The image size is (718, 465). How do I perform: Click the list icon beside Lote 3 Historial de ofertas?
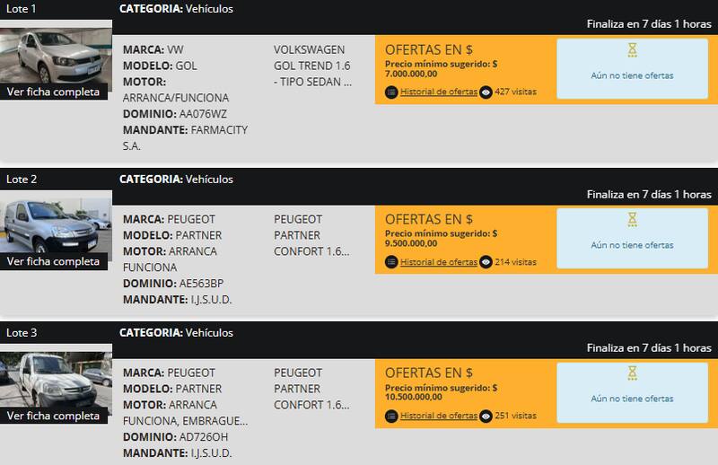point(391,416)
